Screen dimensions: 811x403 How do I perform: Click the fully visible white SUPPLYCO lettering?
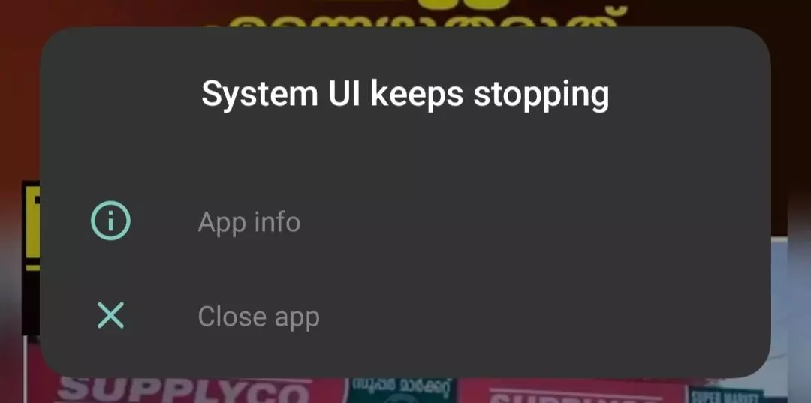(x=185, y=390)
